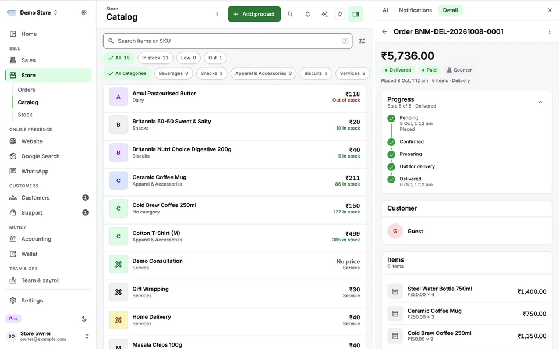This screenshot has height=349, width=559.
Task: Filter by In stock 11
Action: [155, 58]
